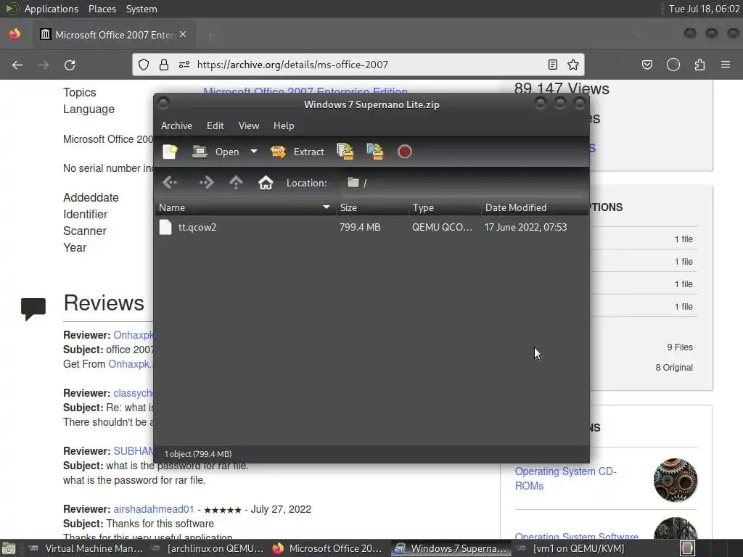Click the tt.qcow2 file icon
This screenshot has width=743, height=557.
click(x=165, y=227)
